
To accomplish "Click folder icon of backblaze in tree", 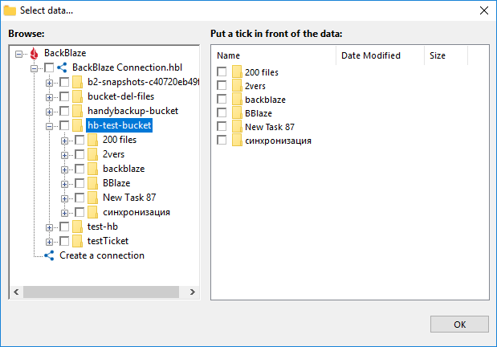I will [x=92, y=169].
